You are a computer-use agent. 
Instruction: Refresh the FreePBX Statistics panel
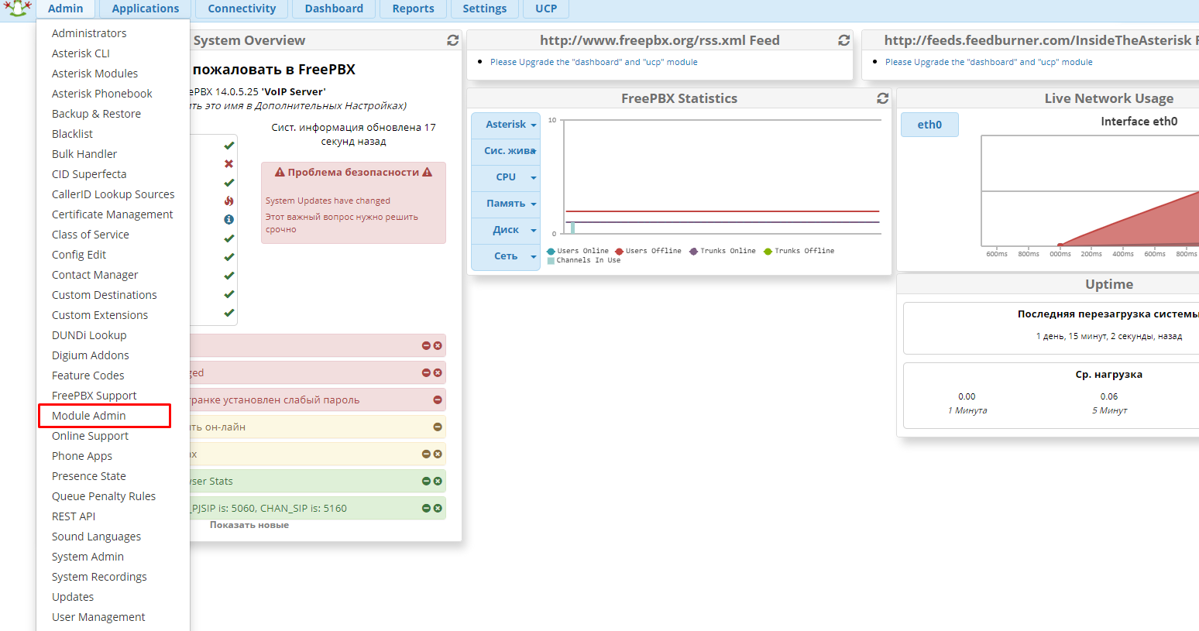click(x=882, y=98)
